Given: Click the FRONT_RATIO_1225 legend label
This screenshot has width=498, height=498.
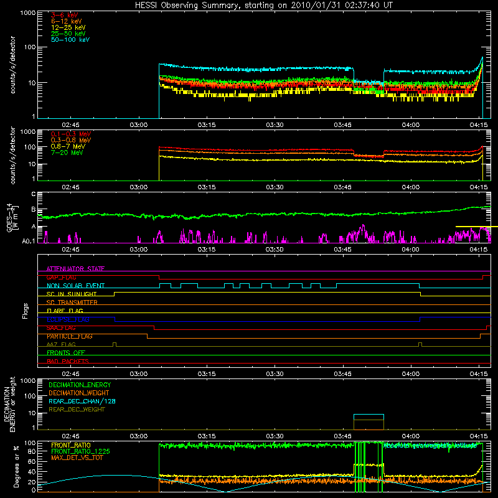Looking at the screenshot, I should [80, 451].
